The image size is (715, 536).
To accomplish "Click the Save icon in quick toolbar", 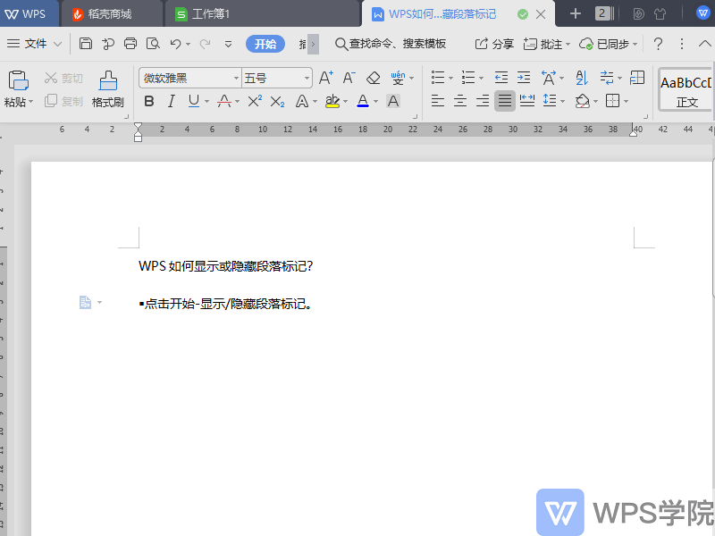I will 85,44.
